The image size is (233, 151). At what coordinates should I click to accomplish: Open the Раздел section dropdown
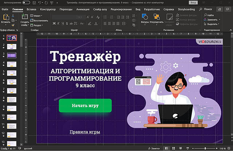click(36, 25)
